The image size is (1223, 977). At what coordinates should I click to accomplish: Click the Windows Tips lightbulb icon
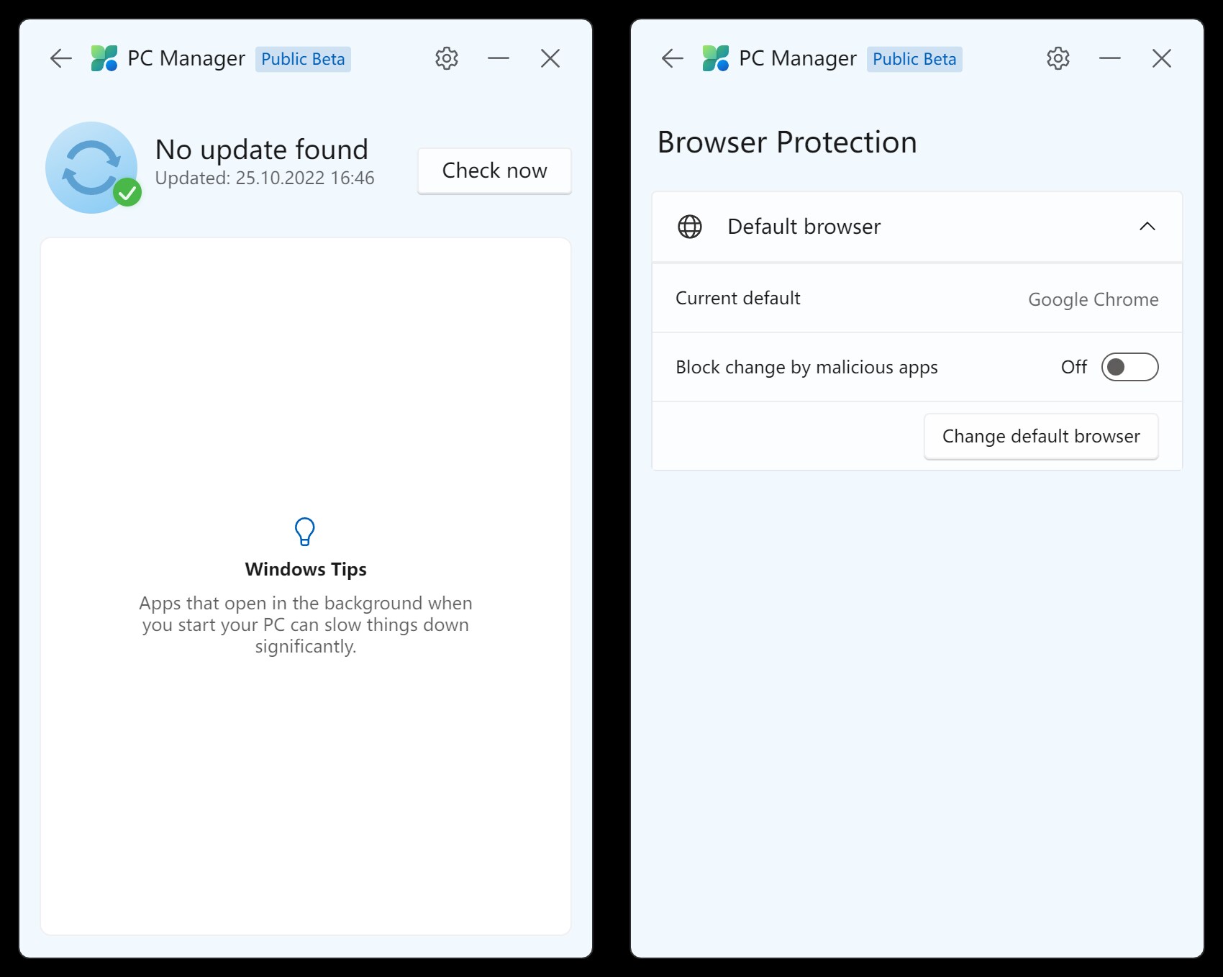[305, 532]
